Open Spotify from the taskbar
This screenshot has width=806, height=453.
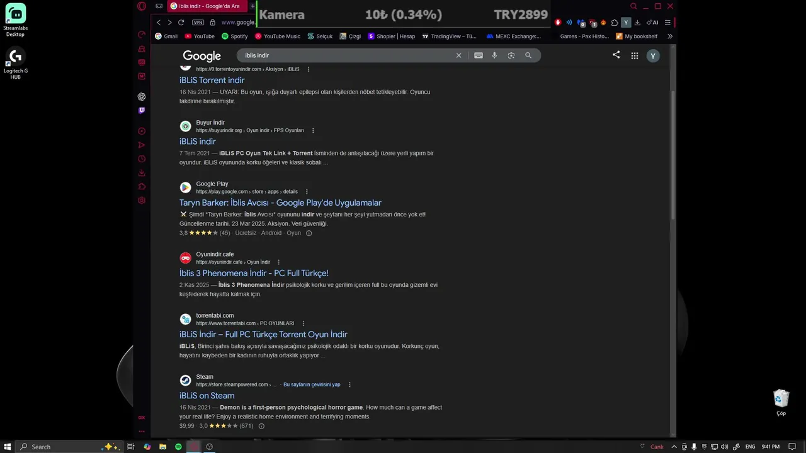[x=178, y=447]
